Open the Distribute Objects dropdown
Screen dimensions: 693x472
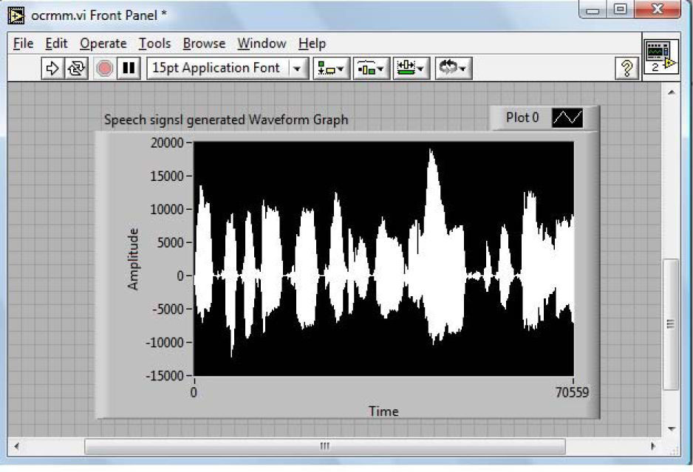(x=371, y=69)
